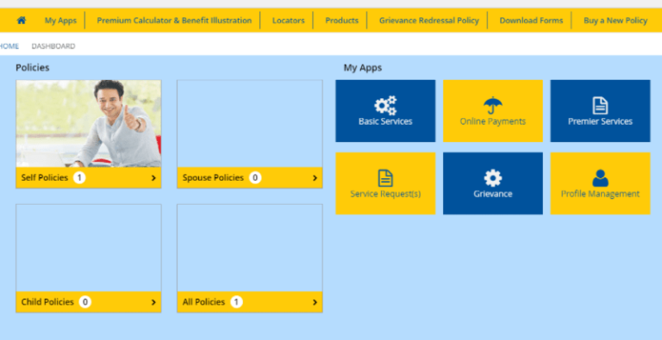Open the Online Payments tile label

click(x=493, y=121)
